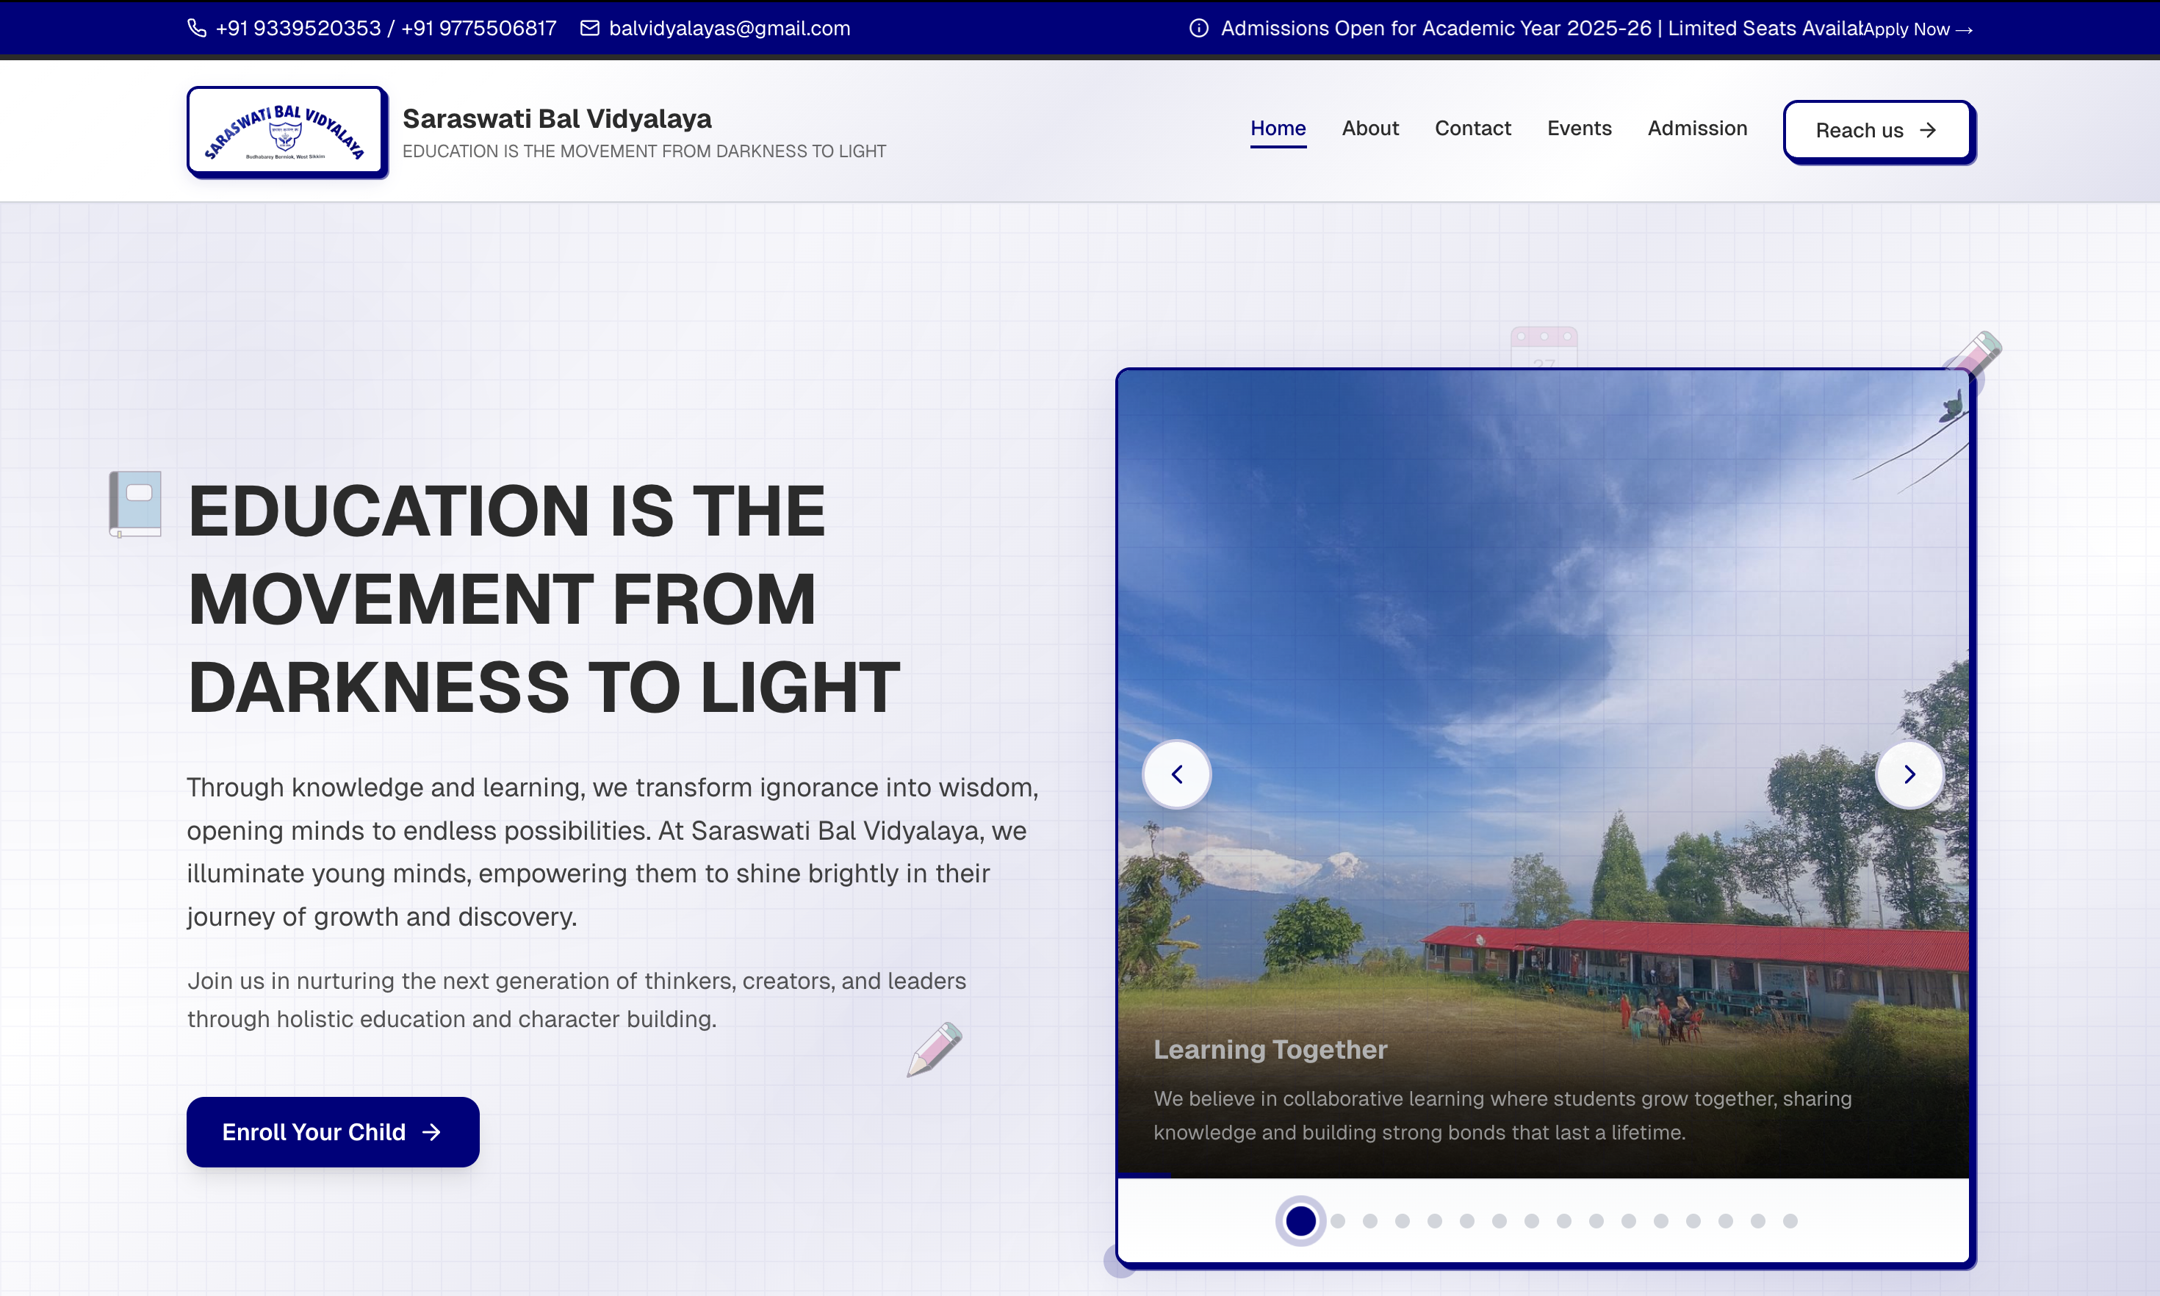
Task: Click the info circle icon beside Admissions notice
Action: (1199, 28)
